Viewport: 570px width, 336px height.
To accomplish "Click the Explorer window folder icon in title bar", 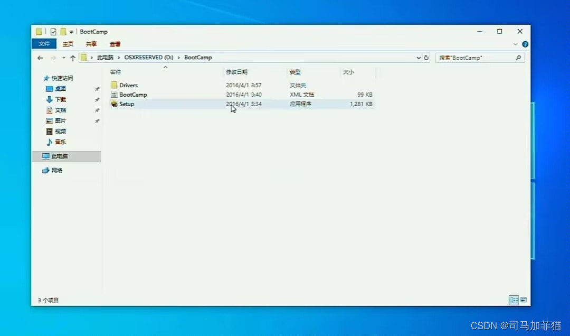I will [39, 32].
